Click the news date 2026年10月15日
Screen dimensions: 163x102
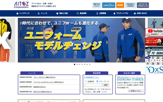tap(25, 77)
